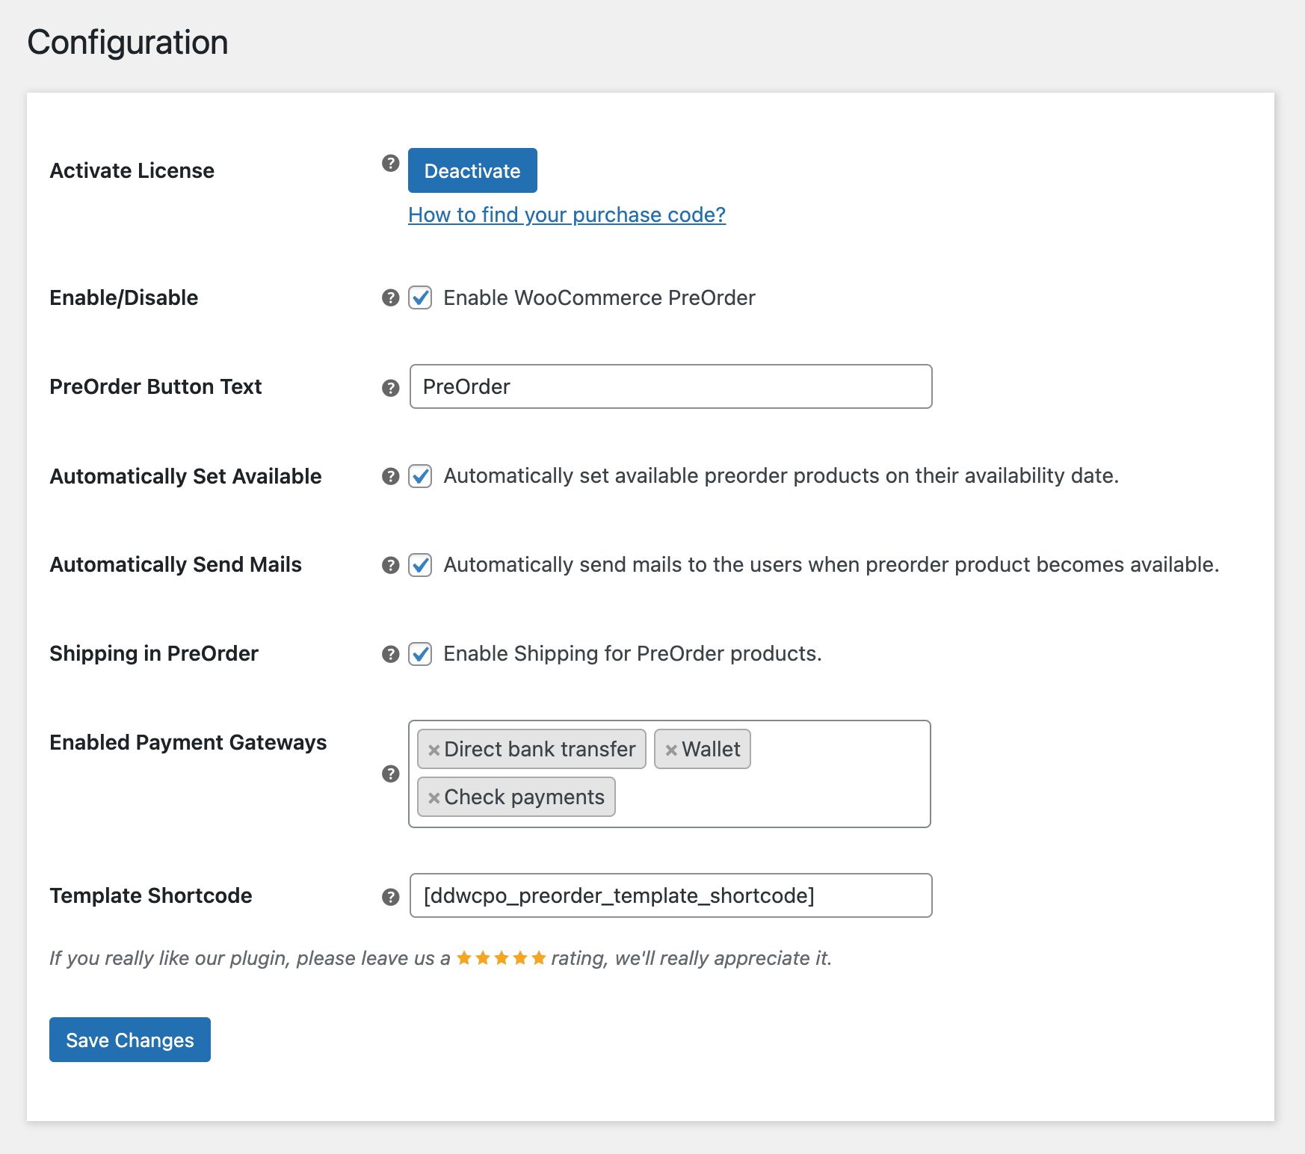The height and width of the screenshot is (1154, 1305).
Task: Toggle Automatically set available preorder products checkbox
Action: click(420, 476)
